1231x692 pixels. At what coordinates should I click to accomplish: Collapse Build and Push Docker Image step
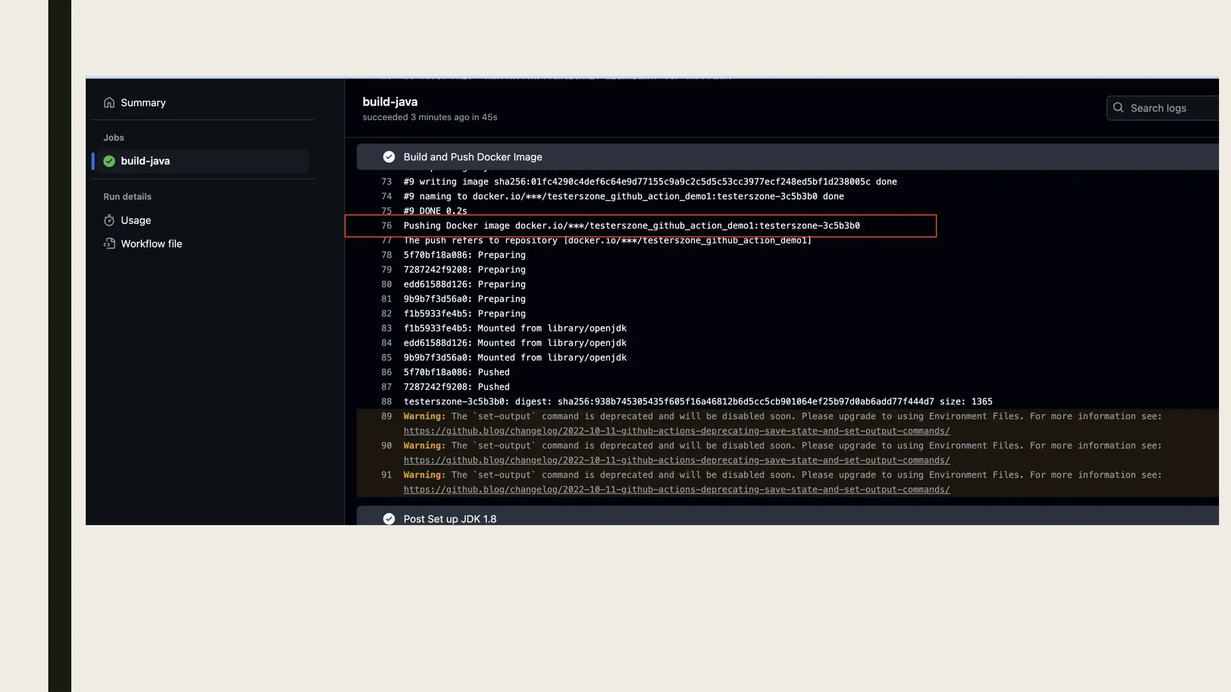[x=472, y=157]
